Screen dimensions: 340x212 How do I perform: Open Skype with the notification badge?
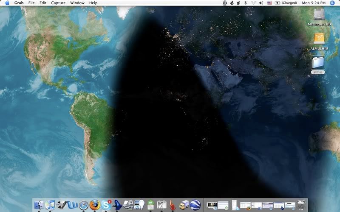[106, 204]
